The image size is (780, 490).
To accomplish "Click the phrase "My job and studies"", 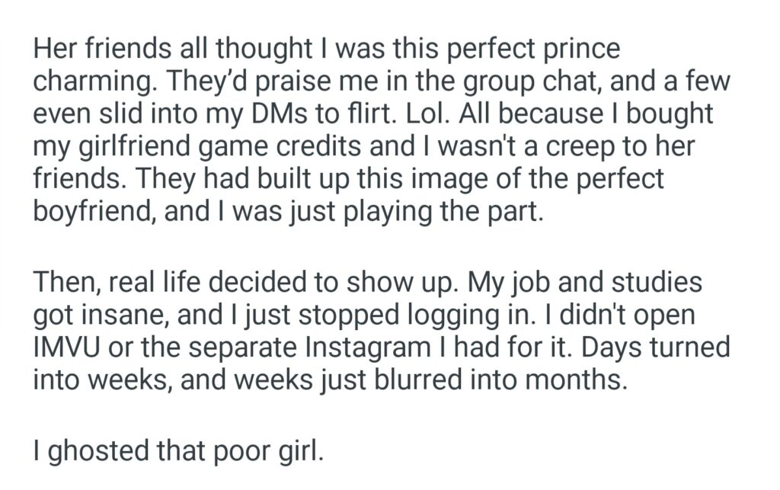I will coord(584,282).
